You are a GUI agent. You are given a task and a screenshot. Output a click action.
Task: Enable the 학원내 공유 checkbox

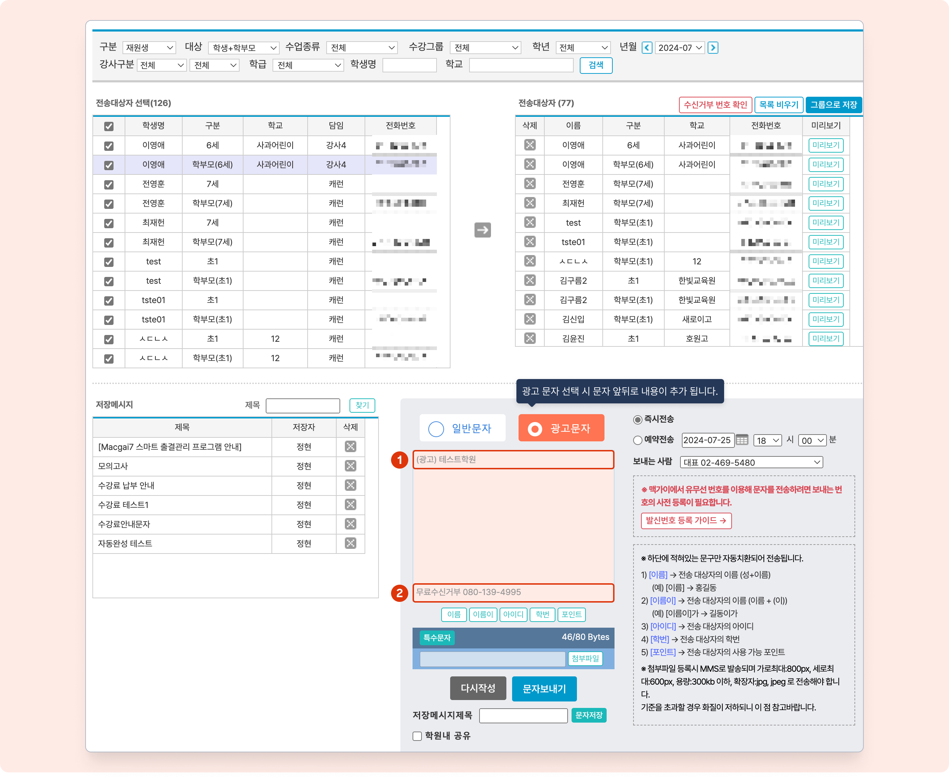click(x=417, y=736)
